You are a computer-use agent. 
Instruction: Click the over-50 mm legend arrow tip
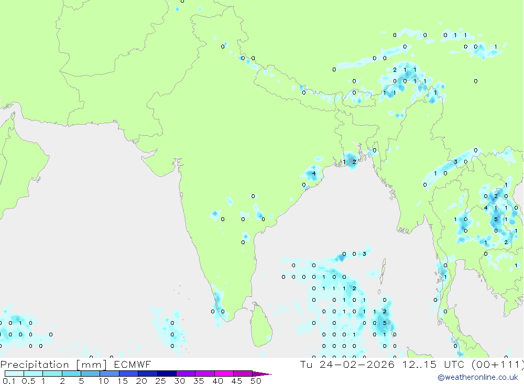262,374
